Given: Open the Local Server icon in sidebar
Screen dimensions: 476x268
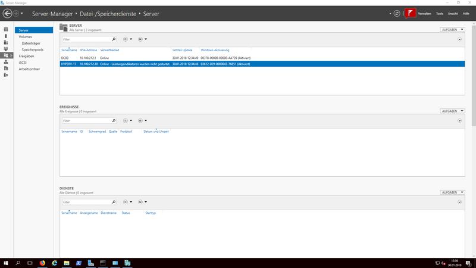Looking at the screenshot, I should 6,36.
